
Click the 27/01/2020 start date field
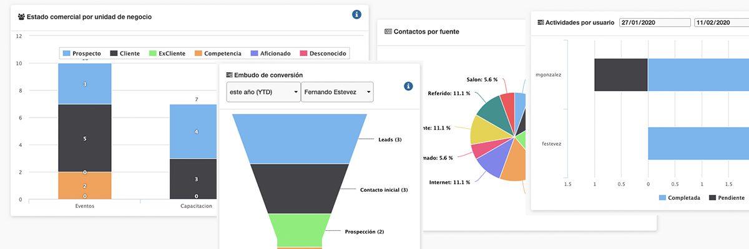pyautogui.click(x=655, y=22)
